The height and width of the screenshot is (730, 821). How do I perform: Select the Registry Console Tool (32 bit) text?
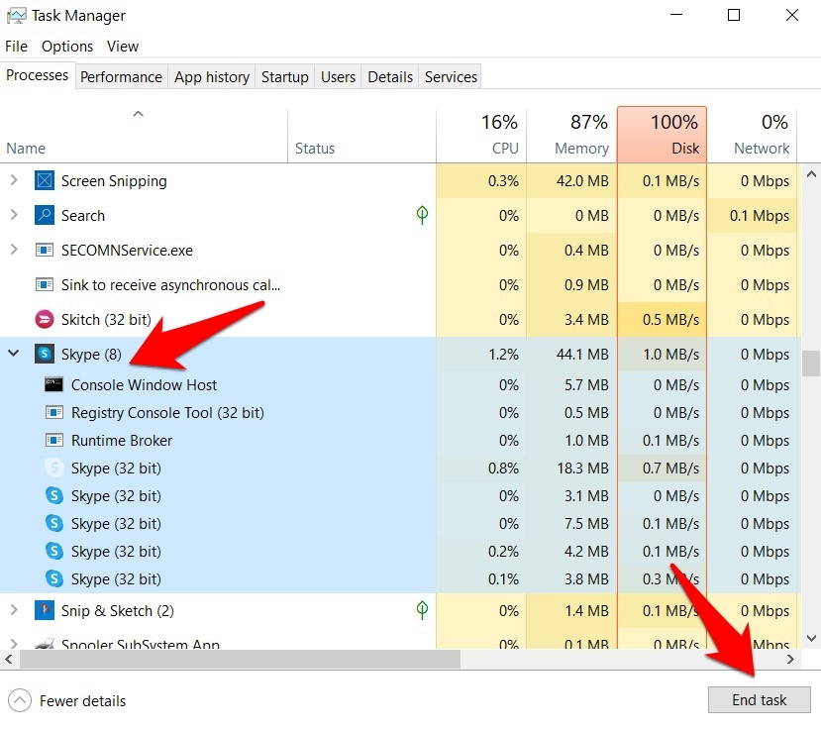point(167,413)
